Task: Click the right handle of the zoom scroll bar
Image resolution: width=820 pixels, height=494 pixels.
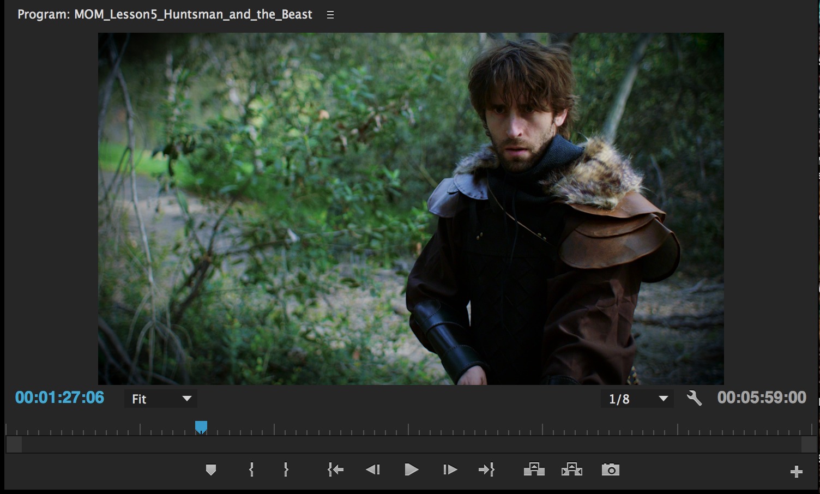Action: pyautogui.click(x=809, y=445)
